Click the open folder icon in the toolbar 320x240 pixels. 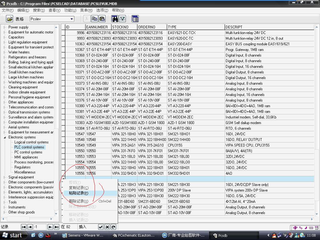9,19
